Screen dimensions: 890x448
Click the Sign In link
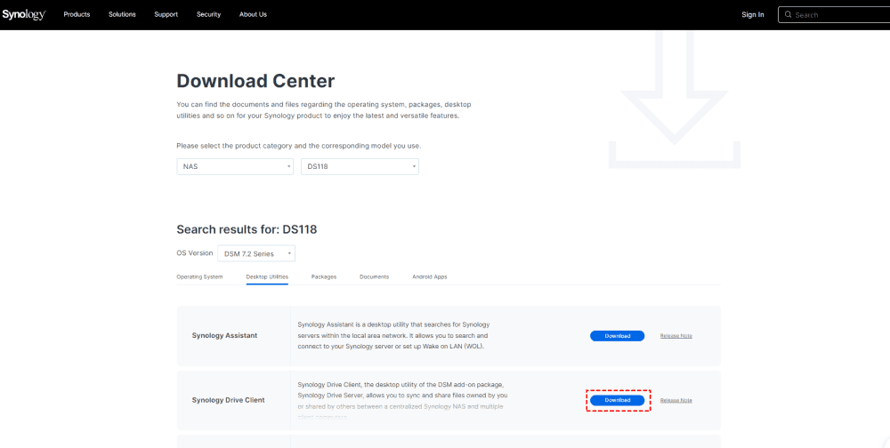tap(753, 15)
